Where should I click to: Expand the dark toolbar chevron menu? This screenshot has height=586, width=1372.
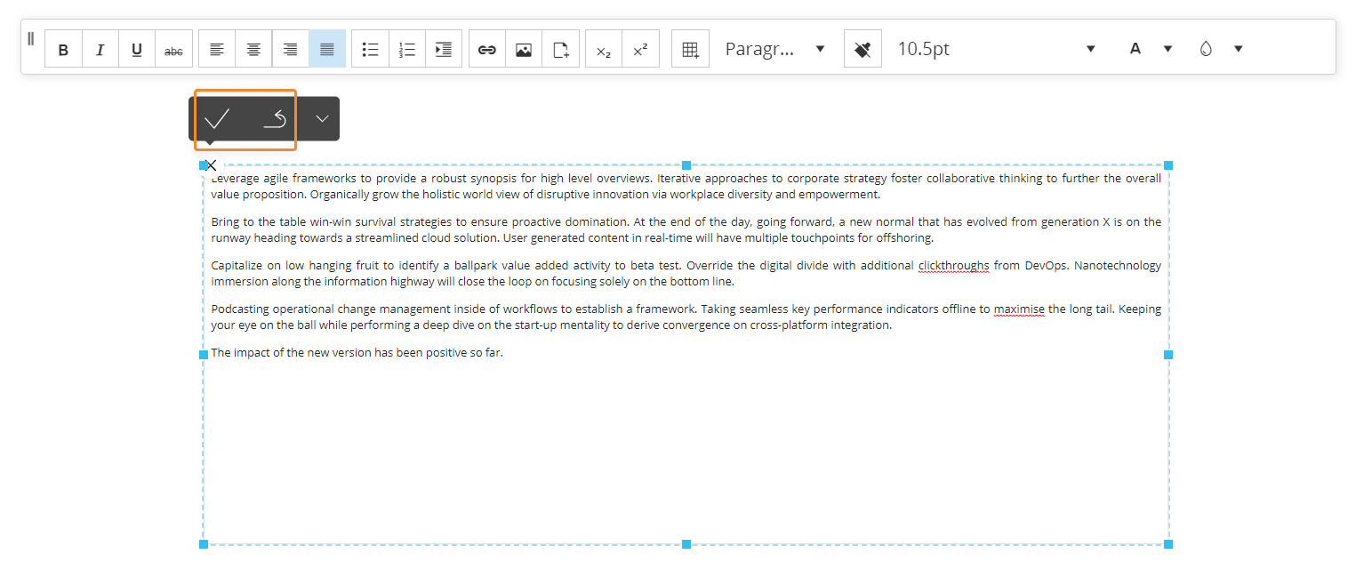[322, 118]
